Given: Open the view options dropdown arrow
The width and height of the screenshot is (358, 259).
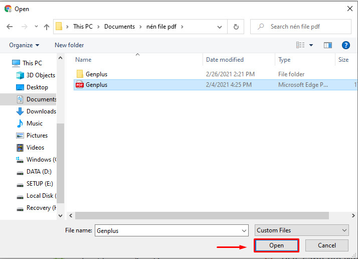Looking at the screenshot, I should pyautogui.click(x=311, y=45).
